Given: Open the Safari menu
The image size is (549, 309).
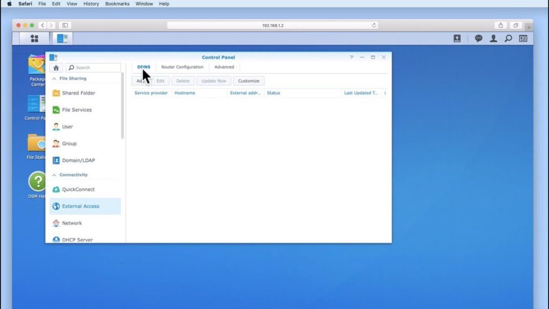Looking at the screenshot, I should (x=25, y=4).
